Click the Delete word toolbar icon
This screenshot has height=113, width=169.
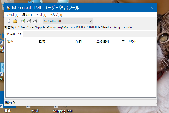[x=35, y=21]
